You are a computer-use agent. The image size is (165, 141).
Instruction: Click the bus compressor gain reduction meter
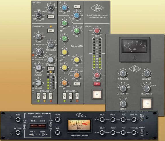click(135, 46)
